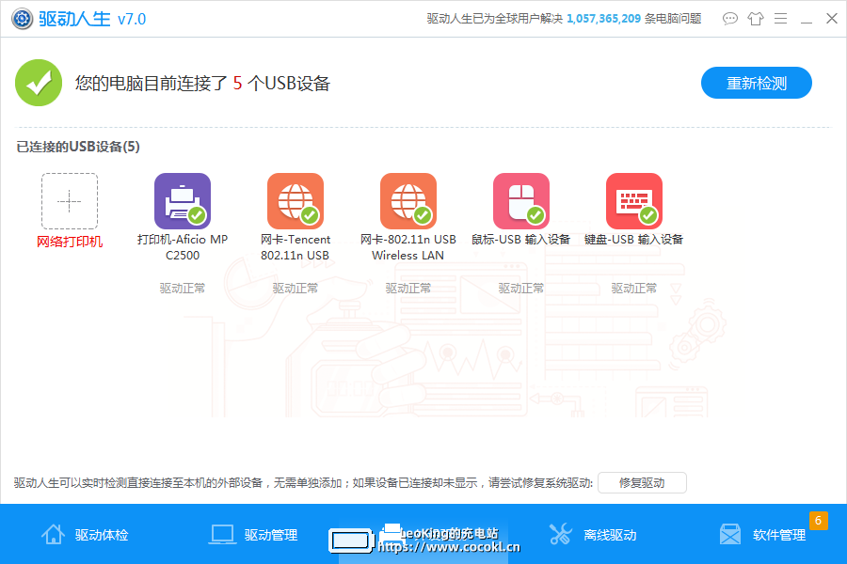Click the red 网络打印机 label
The height and width of the screenshot is (564, 847).
[70, 242]
